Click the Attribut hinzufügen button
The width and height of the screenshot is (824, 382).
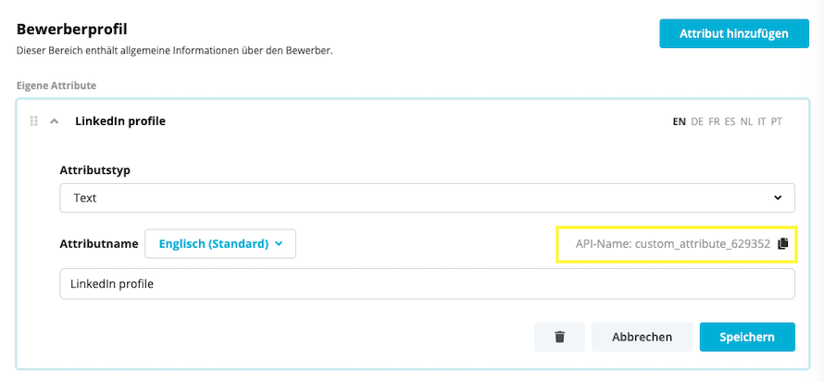(x=734, y=33)
